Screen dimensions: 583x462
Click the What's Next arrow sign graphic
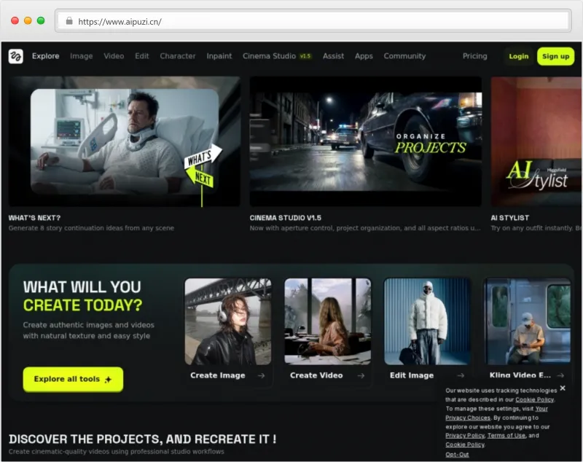point(203,168)
